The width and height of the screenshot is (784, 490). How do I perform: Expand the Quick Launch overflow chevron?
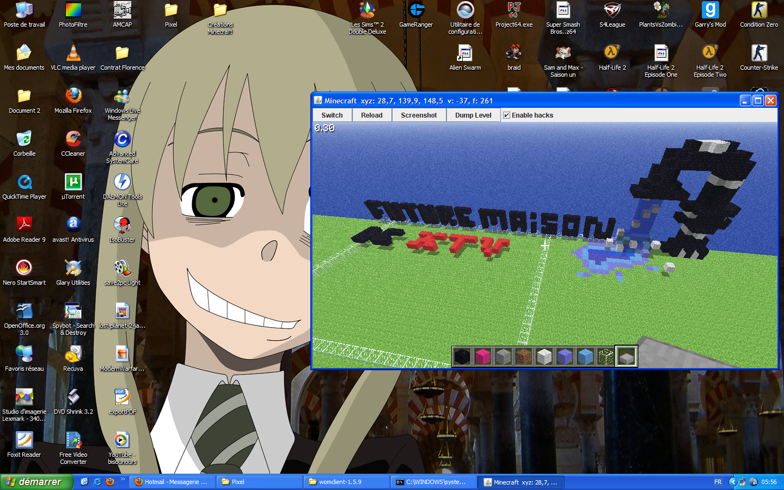coord(122,480)
